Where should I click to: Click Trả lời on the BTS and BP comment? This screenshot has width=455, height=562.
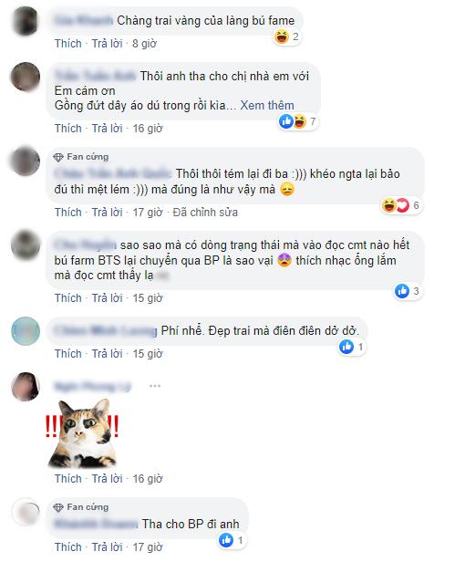(x=107, y=297)
